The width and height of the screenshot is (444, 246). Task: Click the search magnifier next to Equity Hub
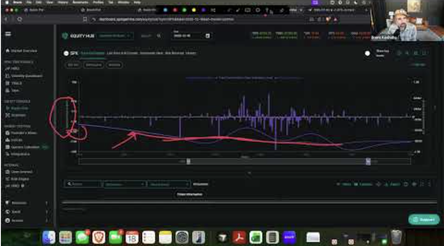[159, 36]
